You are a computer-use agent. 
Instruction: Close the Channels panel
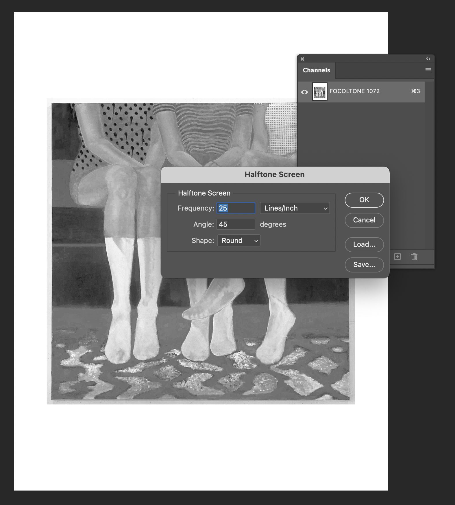tap(302, 59)
